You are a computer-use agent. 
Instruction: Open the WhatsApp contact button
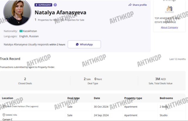(x=84, y=44)
